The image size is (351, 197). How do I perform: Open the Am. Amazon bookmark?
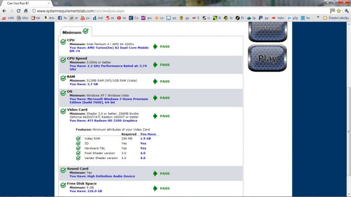point(49,18)
